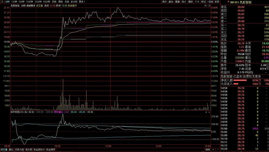
Task: Open the 周线 weekly chart
Action: point(60,2)
